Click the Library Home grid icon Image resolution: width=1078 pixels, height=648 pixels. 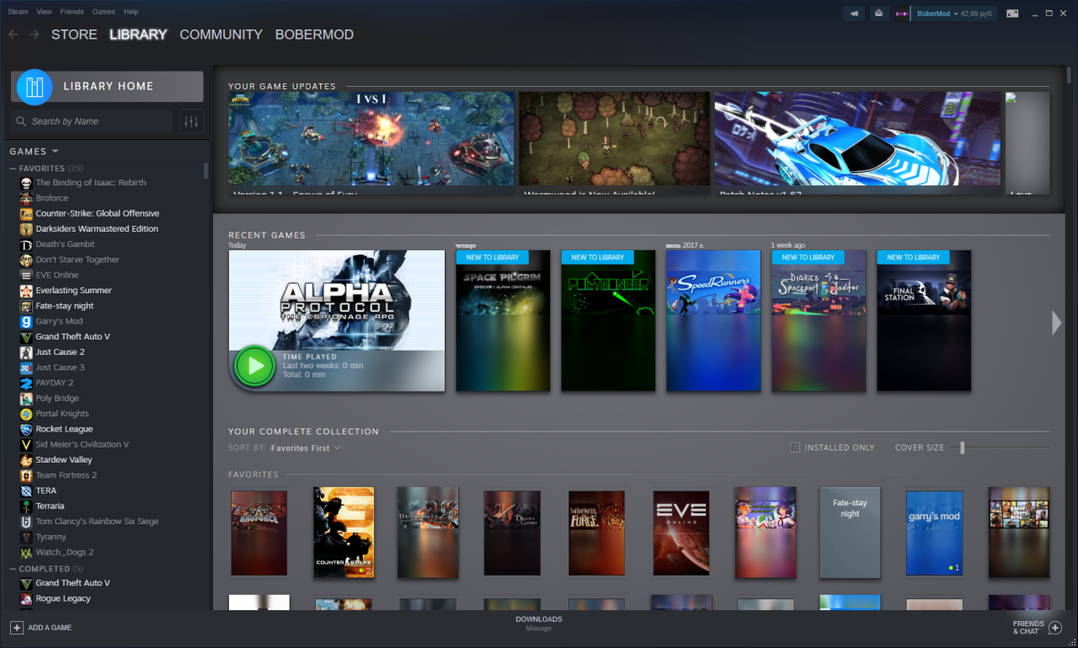tap(35, 86)
